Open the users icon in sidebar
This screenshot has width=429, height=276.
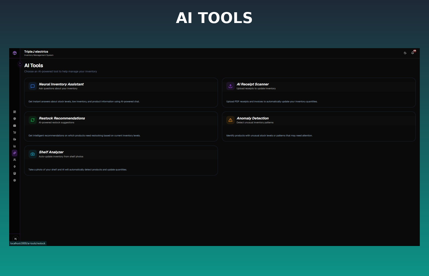click(x=14, y=160)
